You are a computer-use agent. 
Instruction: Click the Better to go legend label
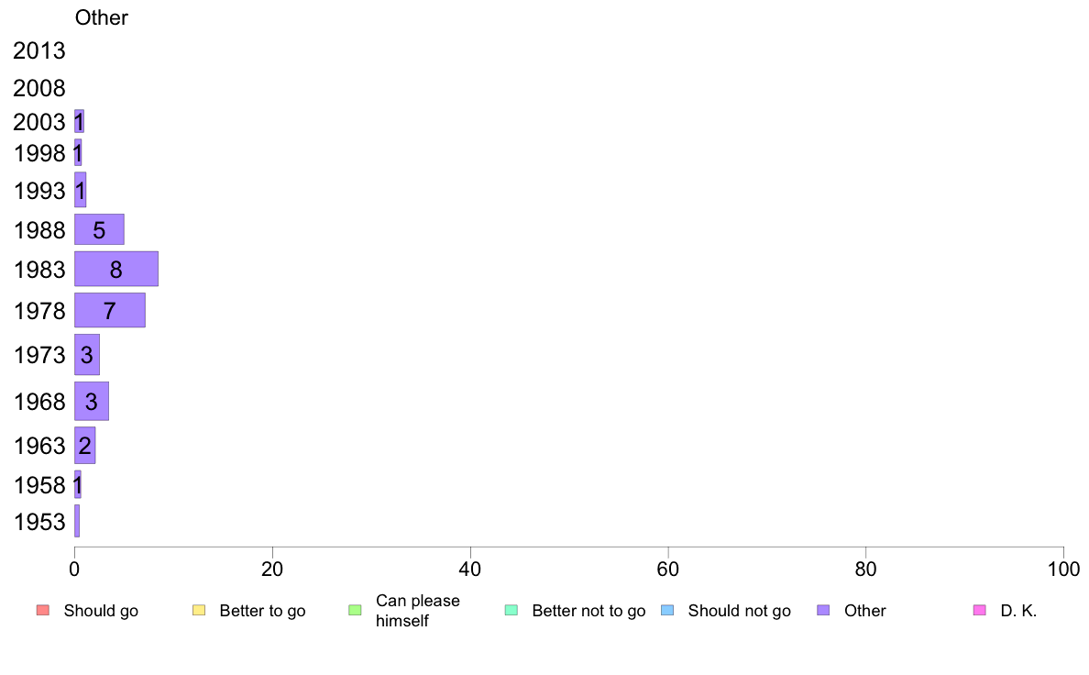coord(262,611)
